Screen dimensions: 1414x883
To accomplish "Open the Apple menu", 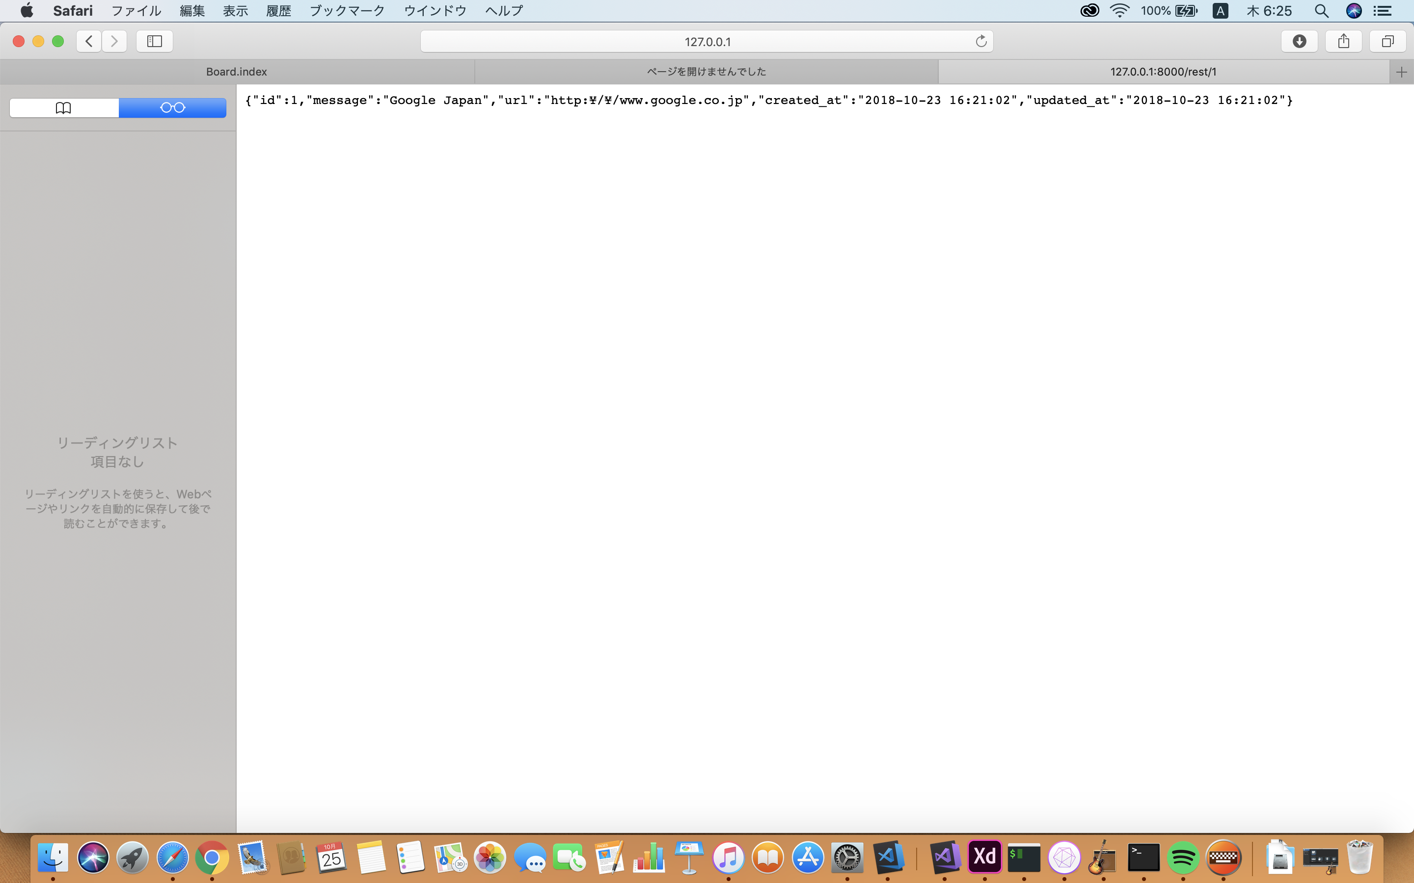I will (27, 10).
